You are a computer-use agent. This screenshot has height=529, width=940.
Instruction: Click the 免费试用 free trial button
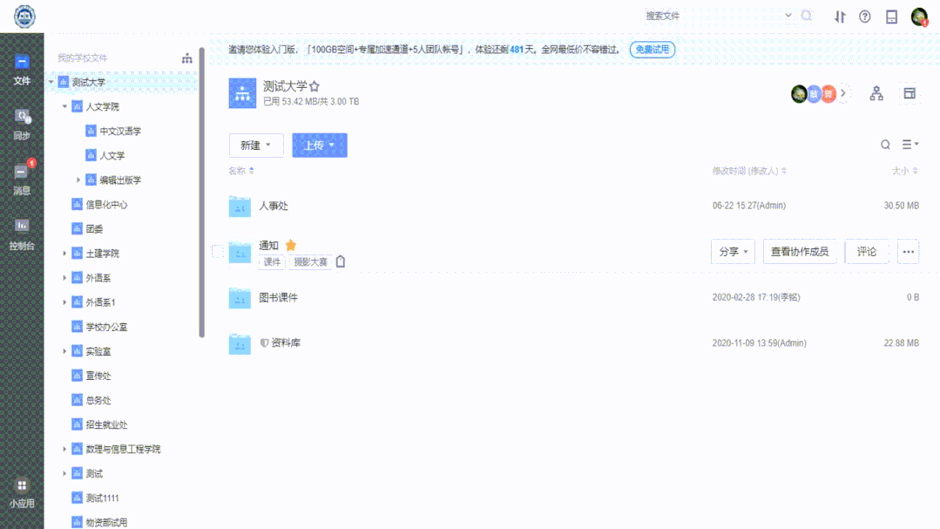(653, 50)
